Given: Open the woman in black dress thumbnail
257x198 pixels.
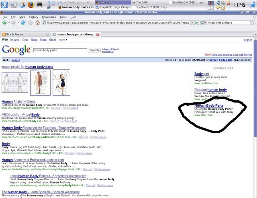Looking at the screenshot, I should tap(61, 82).
